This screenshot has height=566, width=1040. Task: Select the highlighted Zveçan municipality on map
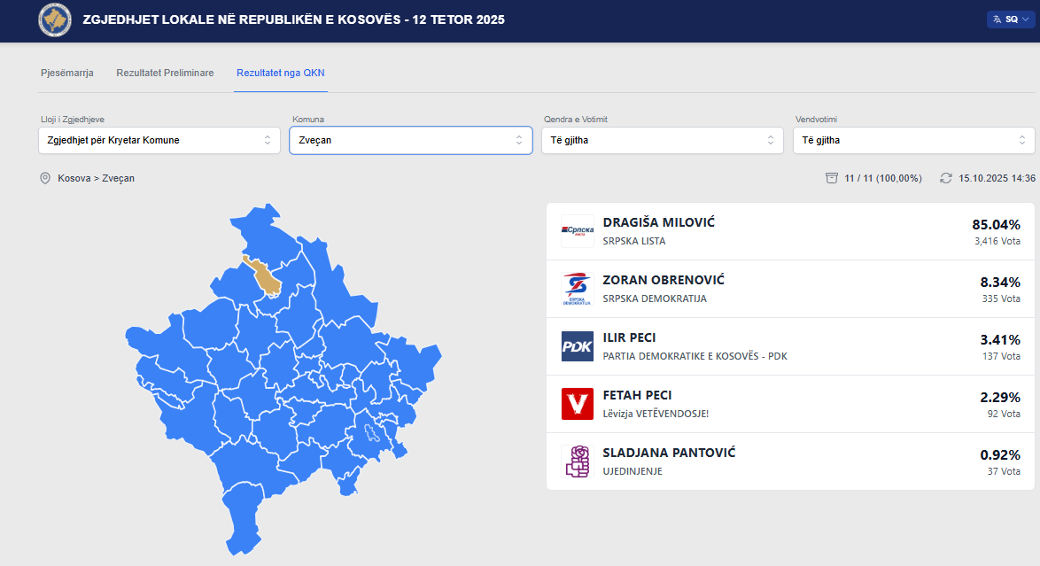coord(264,276)
